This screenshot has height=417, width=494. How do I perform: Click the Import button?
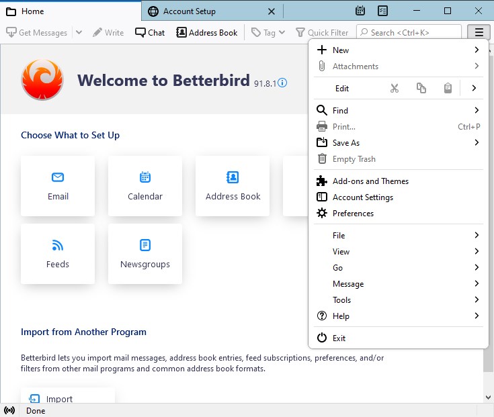pyautogui.click(x=68, y=396)
